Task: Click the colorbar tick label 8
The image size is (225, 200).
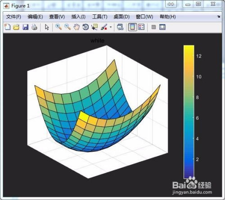Action: pyautogui.click(x=198, y=98)
